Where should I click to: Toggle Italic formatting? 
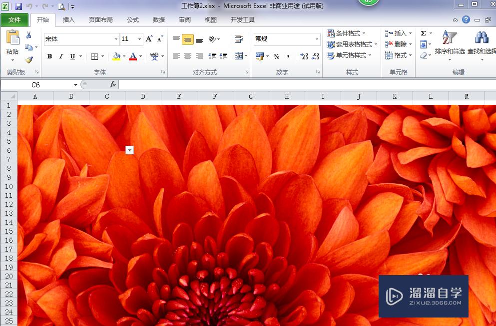[61, 56]
